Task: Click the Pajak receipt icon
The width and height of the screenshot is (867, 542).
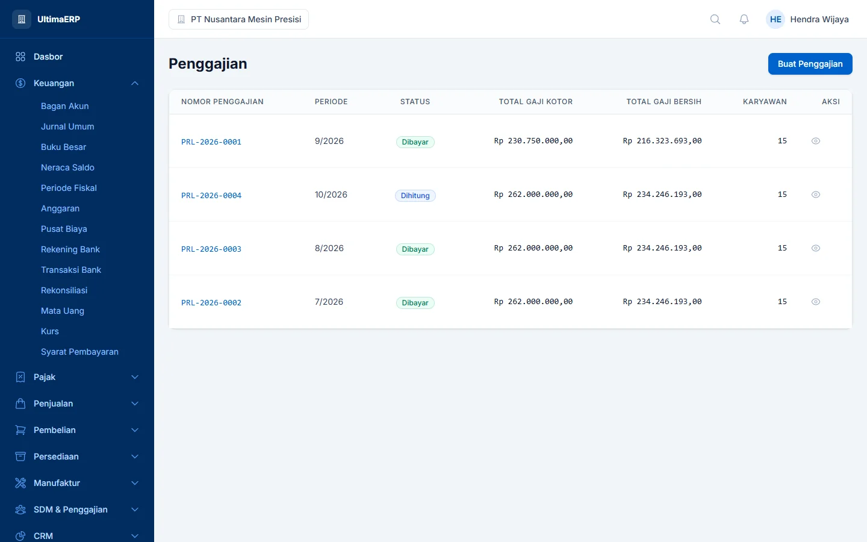Action: [20, 377]
